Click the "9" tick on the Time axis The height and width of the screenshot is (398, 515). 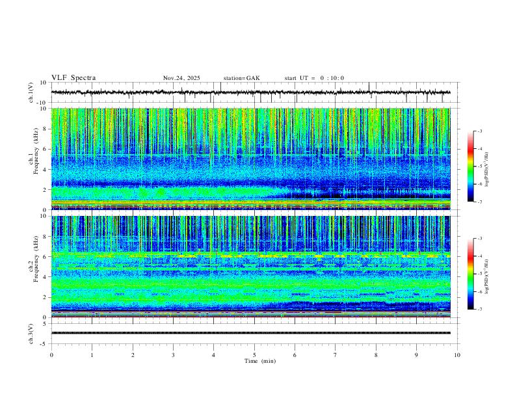pyautogui.click(x=416, y=355)
